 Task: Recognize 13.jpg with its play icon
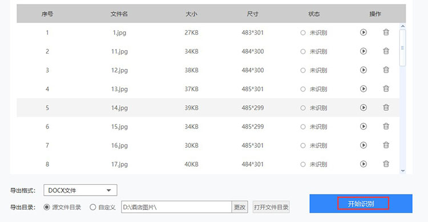tap(364, 89)
